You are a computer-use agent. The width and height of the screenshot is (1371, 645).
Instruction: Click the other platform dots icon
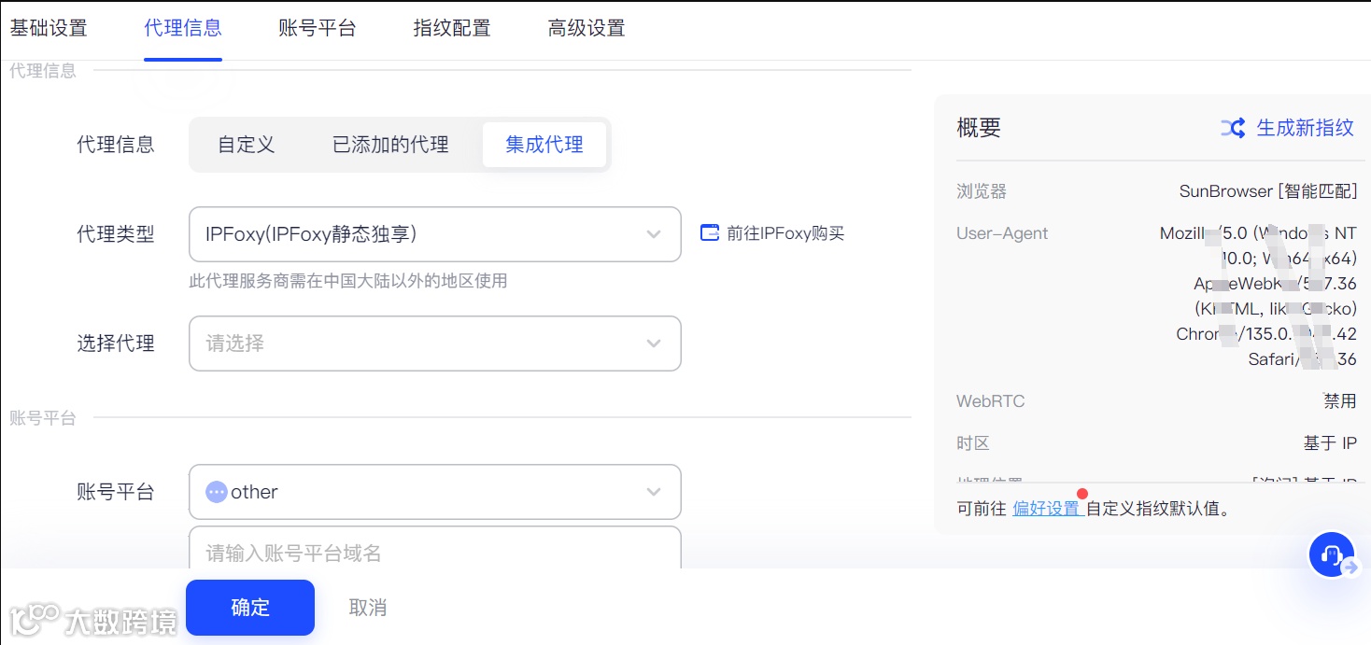[217, 492]
